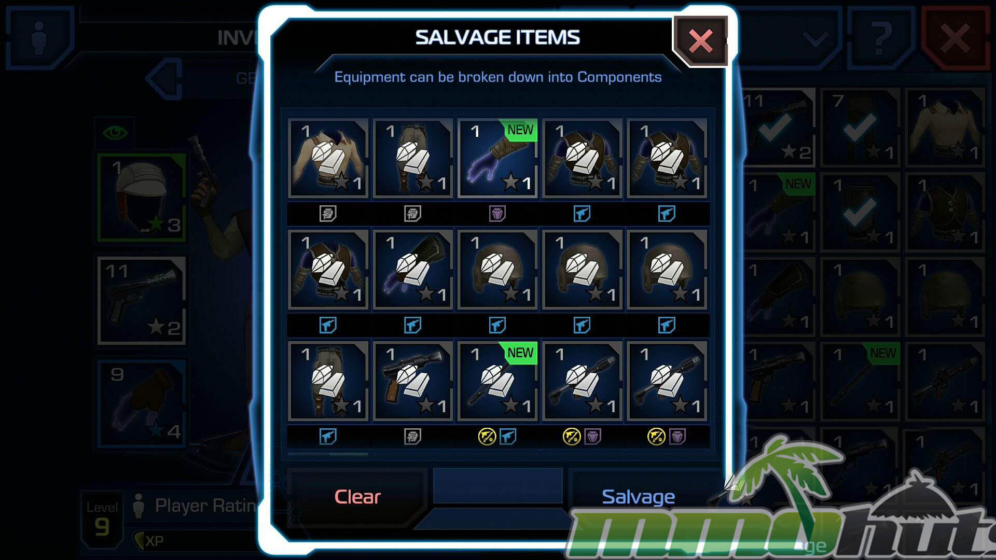
Task: Open the dimmed dropdown chevron in top bar
Action: [x=816, y=39]
